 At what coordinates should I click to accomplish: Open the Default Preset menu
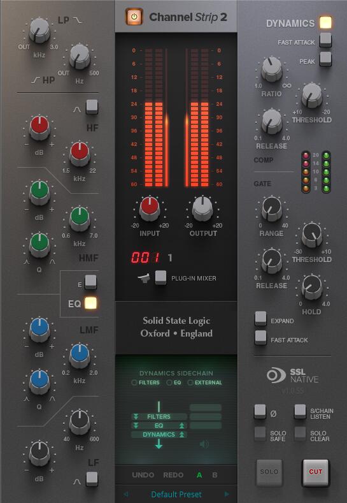(176, 494)
